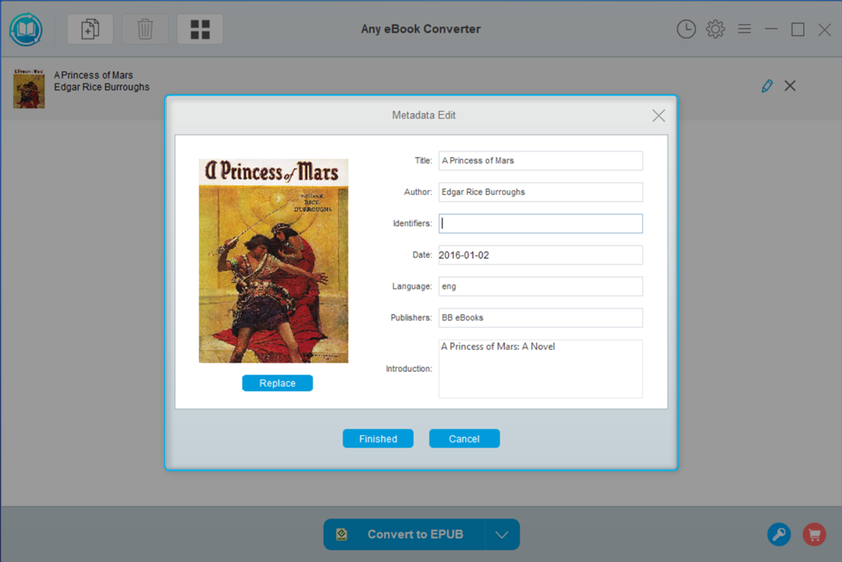
Task: Cancel the metadata edit
Action: (464, 439)
